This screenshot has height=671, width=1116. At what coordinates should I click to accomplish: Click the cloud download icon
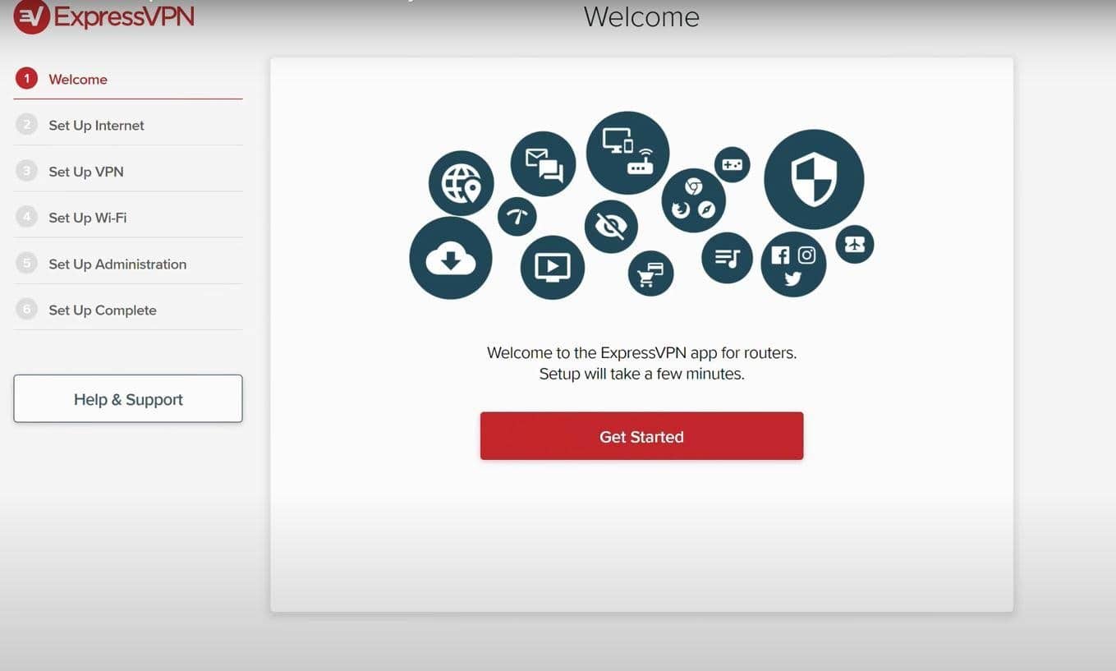450,258
